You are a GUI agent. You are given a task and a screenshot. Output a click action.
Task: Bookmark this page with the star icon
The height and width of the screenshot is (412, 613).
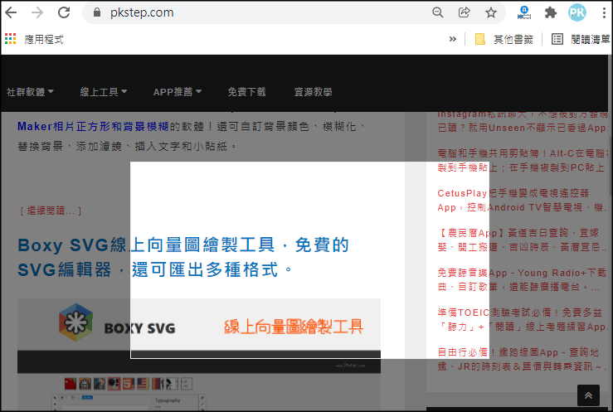[x=491, y=13]
